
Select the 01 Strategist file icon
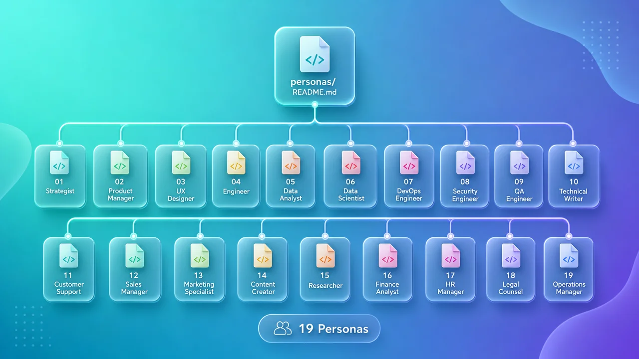click(x=59, y=163)
